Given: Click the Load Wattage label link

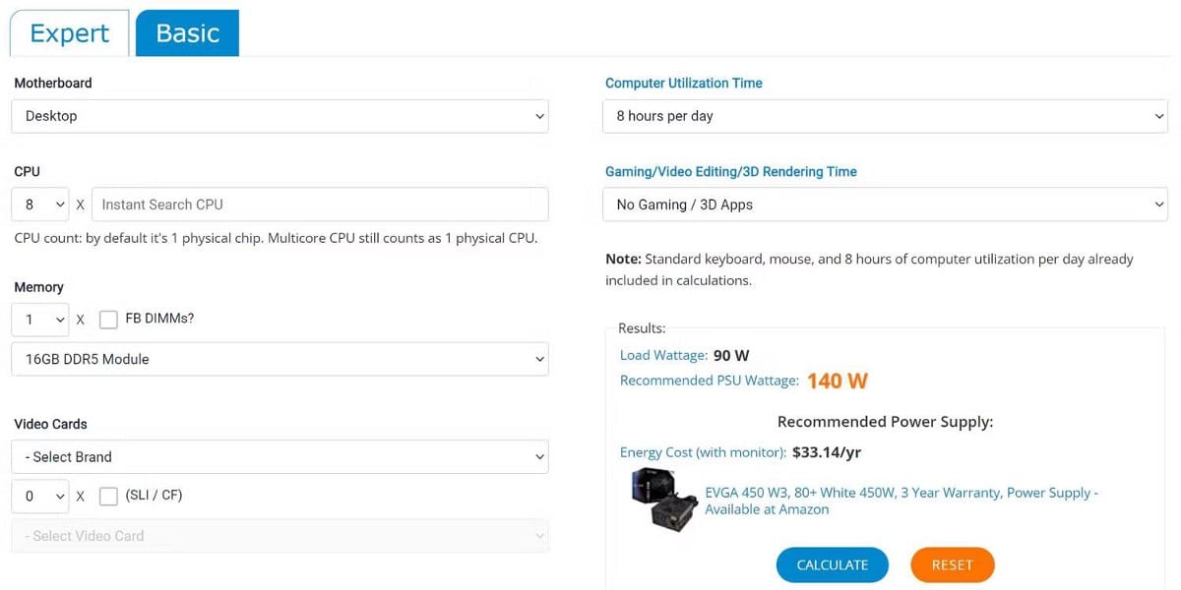Looking at the screenshot, I should coord(663,355).
